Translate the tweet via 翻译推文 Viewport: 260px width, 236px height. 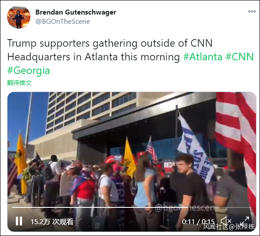(x=19, y=83)
